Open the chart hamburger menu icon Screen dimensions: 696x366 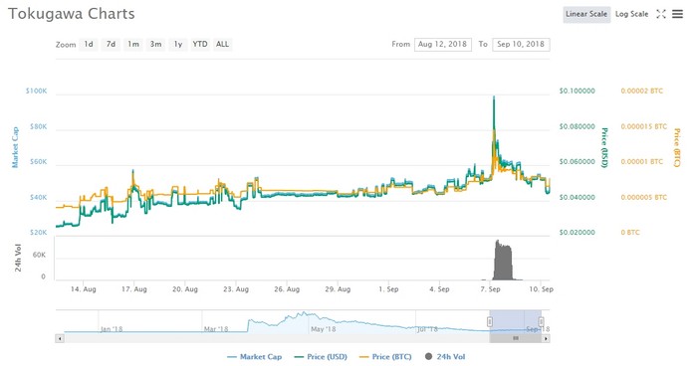pos(677,14)
